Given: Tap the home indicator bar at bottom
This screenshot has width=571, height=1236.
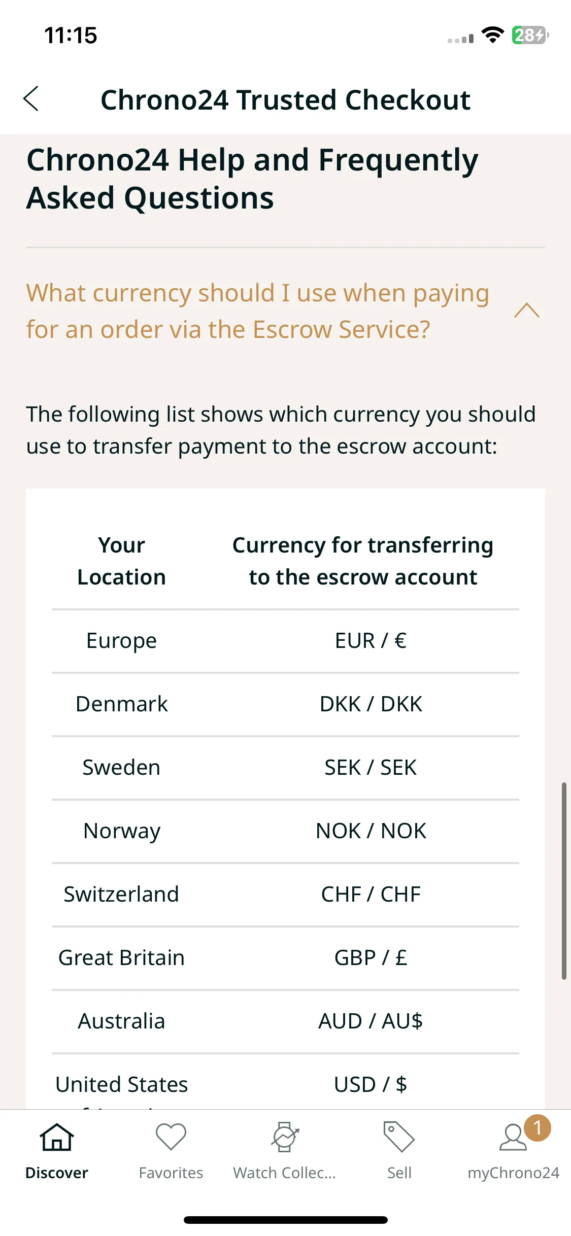Looking at the screenshot, I should pyautogui.click(x=286, y=1220).
